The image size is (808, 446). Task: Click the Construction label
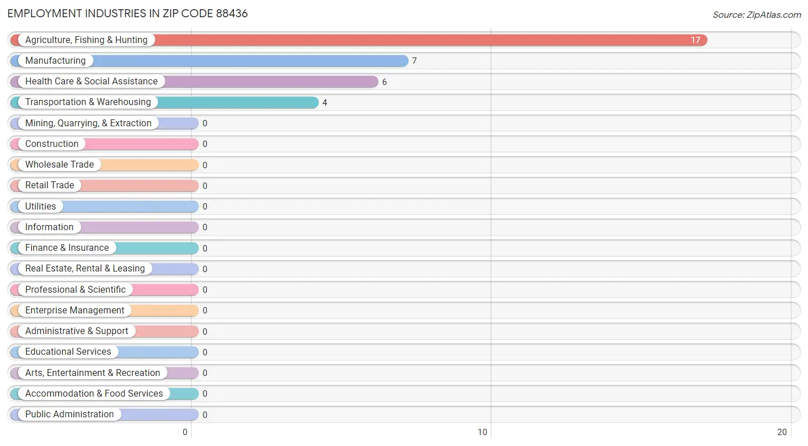(52, 144)
